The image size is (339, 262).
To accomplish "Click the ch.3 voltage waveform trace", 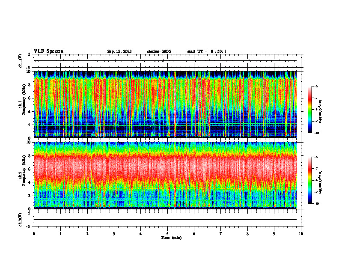I will pyautogui.click(x=165, y=220).
